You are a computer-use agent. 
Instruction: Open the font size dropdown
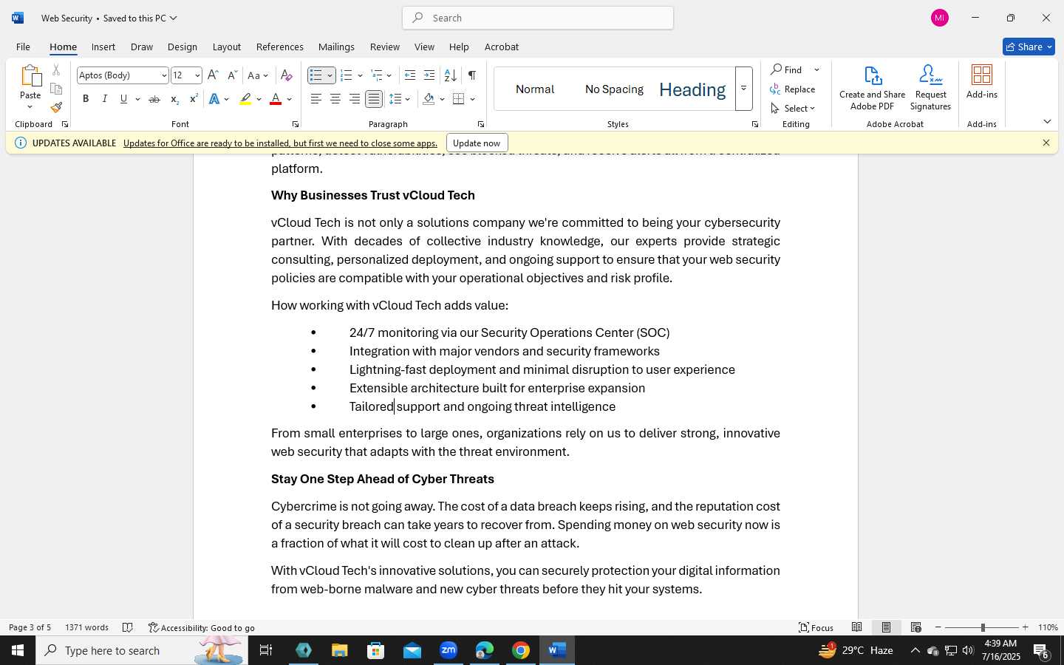tap(197, 75)
